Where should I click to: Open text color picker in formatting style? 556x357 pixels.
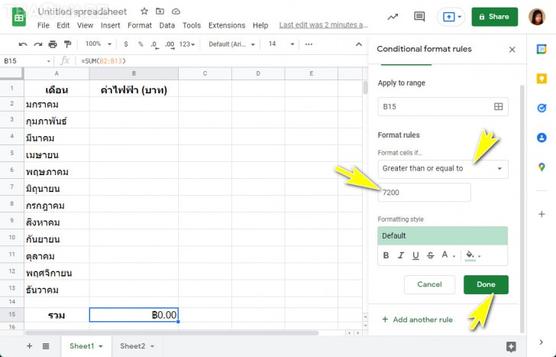448,255
